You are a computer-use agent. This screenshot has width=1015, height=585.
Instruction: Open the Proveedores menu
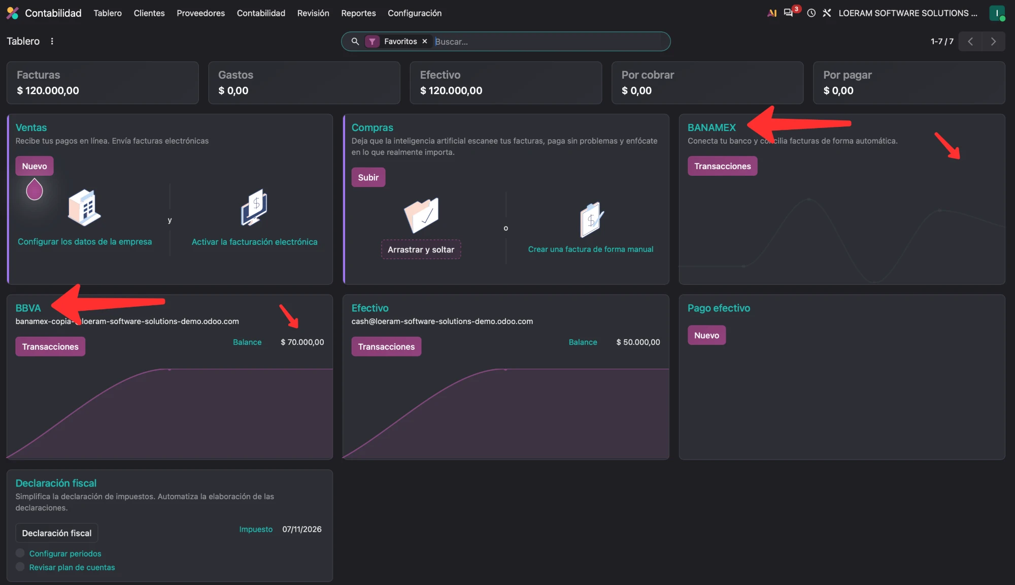200,13
